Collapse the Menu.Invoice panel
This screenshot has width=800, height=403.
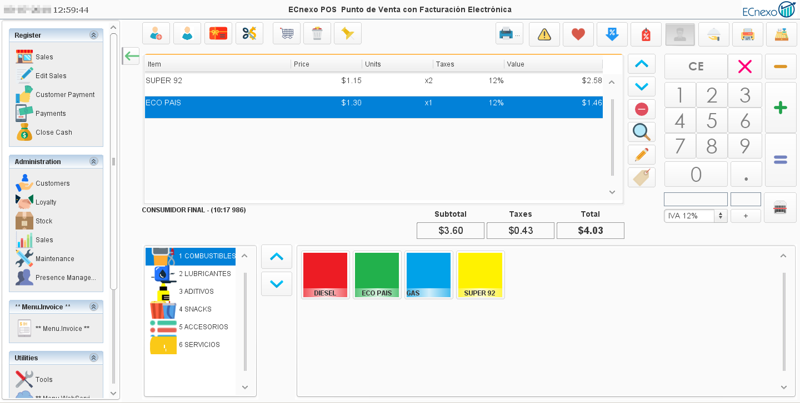click(x=93, y=307)
